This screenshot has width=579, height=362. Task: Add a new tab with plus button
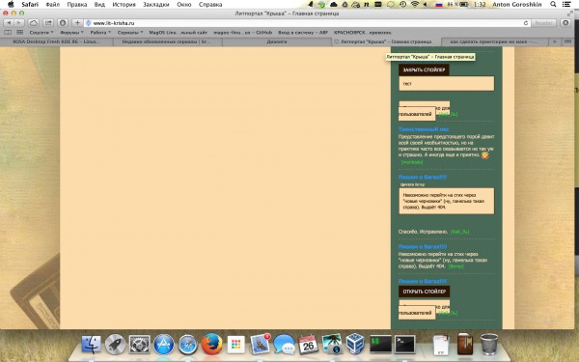77,23
